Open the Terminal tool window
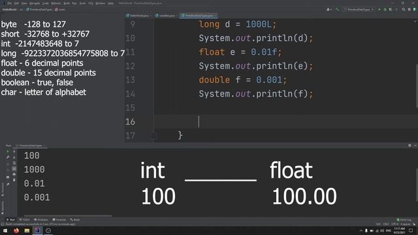418x235 pixels. 59,220
